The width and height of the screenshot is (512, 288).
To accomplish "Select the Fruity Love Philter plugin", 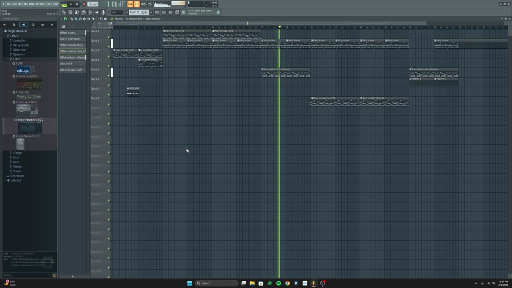I will pyautogui.click(x=26, y=102).
